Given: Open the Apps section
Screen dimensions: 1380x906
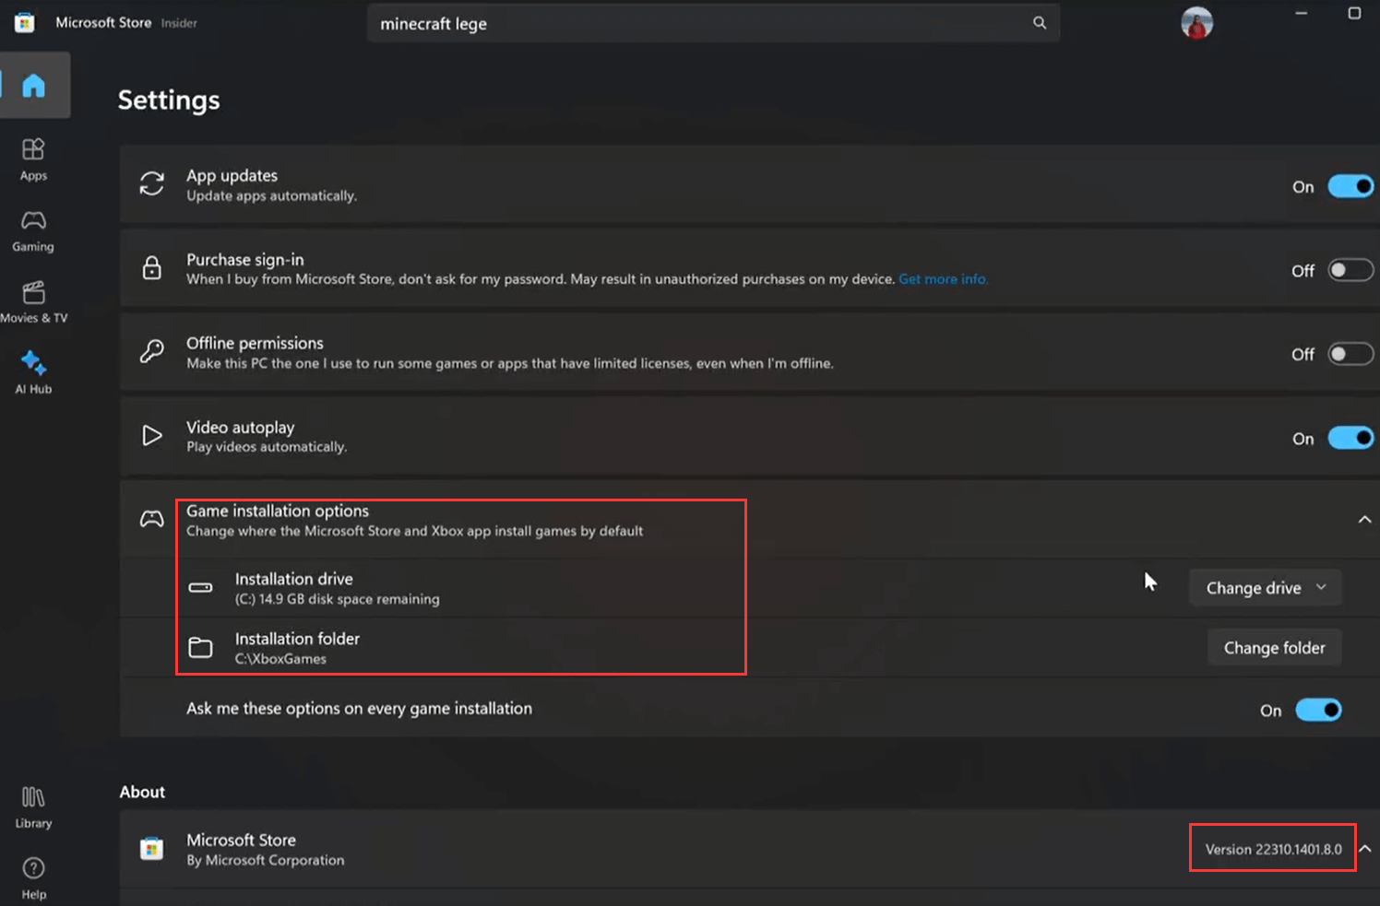Looking at the screenshot, I should point(34,159).
